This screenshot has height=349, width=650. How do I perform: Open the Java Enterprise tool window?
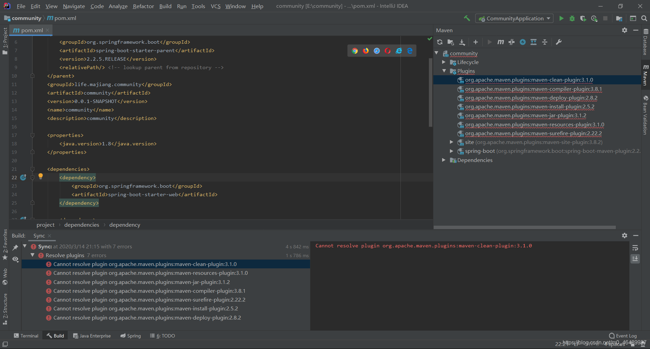(x=92, y=336)
